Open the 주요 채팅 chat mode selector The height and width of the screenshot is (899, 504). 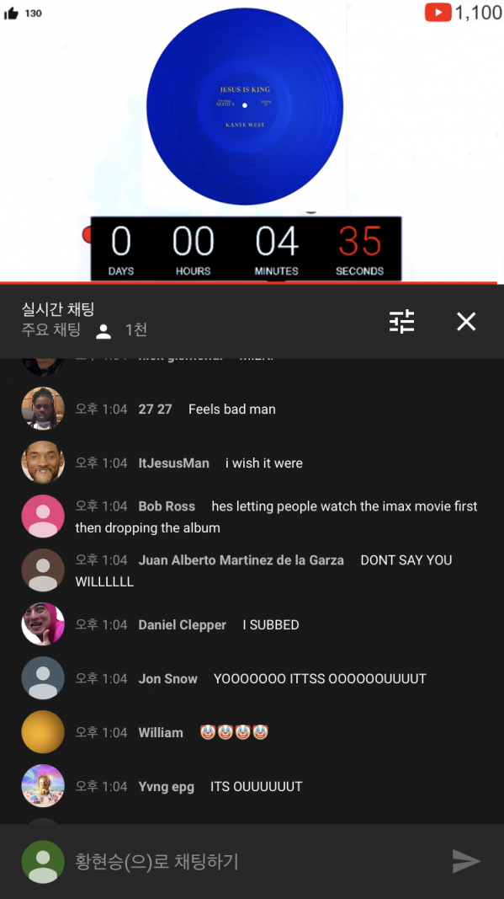(x=51, y=329)
